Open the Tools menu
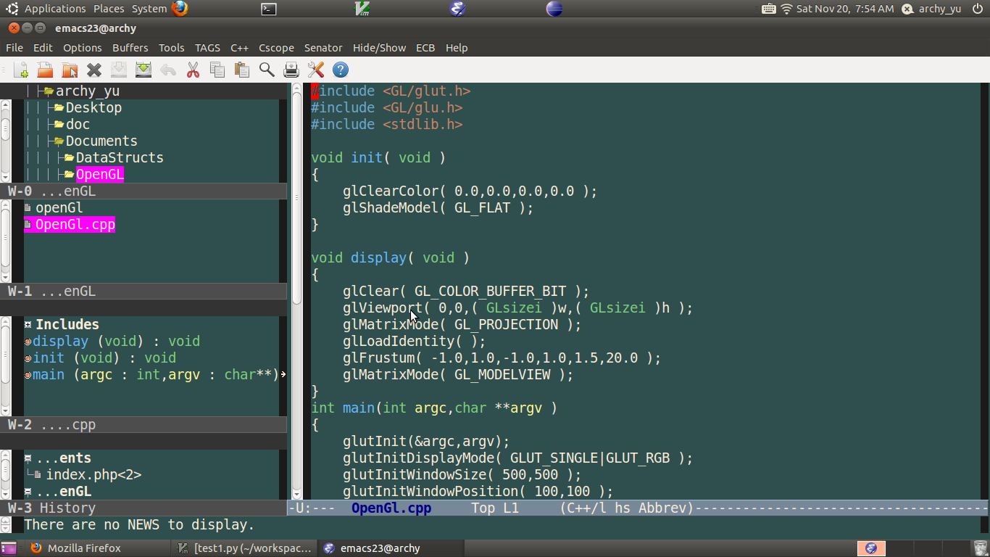Screen dimensions: 990x557 click(x=172, y=48)
